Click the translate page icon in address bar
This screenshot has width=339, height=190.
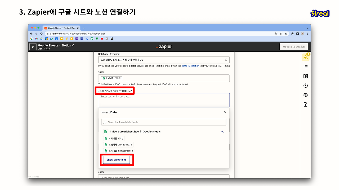(276, 34)
